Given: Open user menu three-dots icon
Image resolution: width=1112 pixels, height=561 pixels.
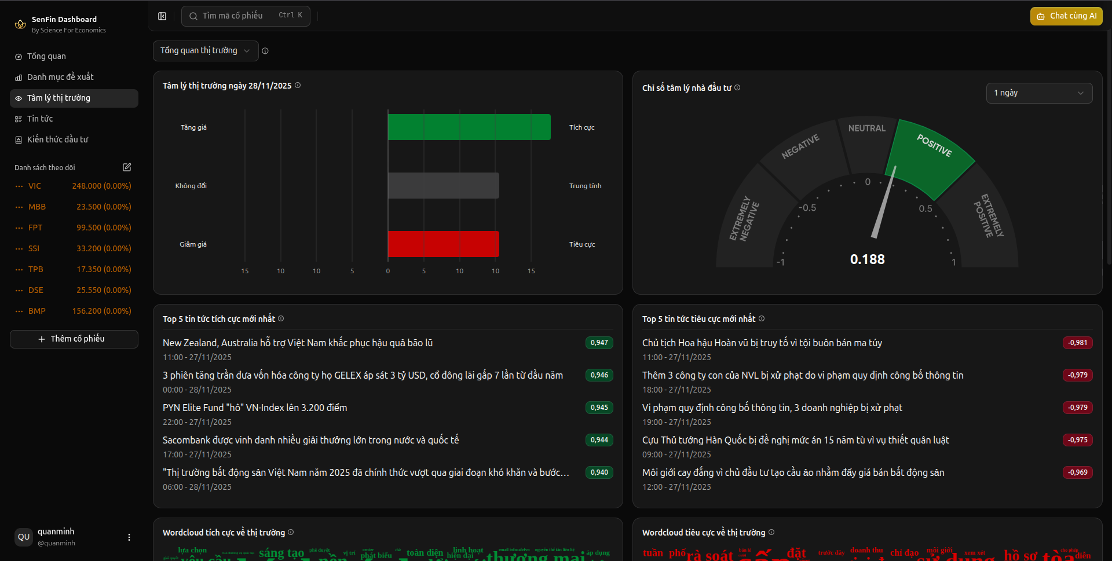Looking at the screenshot, I should 129,537.
